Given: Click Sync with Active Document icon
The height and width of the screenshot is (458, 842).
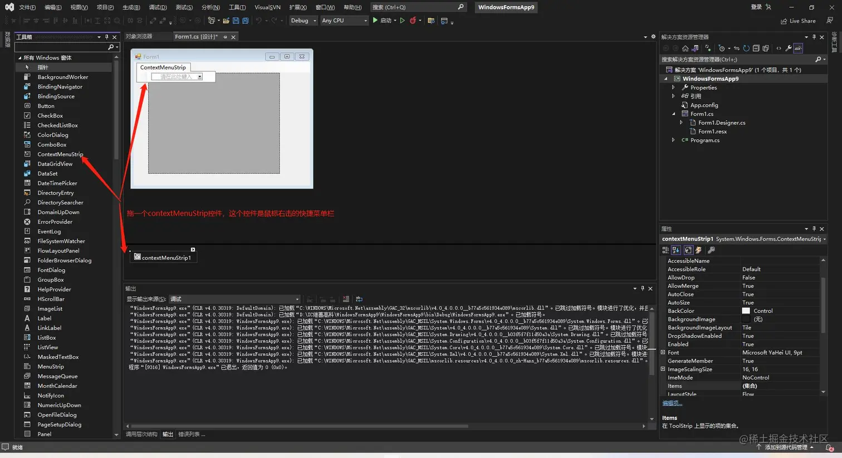Looking at the screenshot, I should [x=737, y=48].
